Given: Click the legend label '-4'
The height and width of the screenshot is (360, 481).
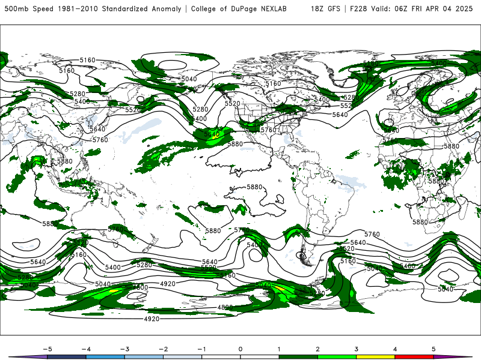Looking at the screenshot, I should click(86, 349).
